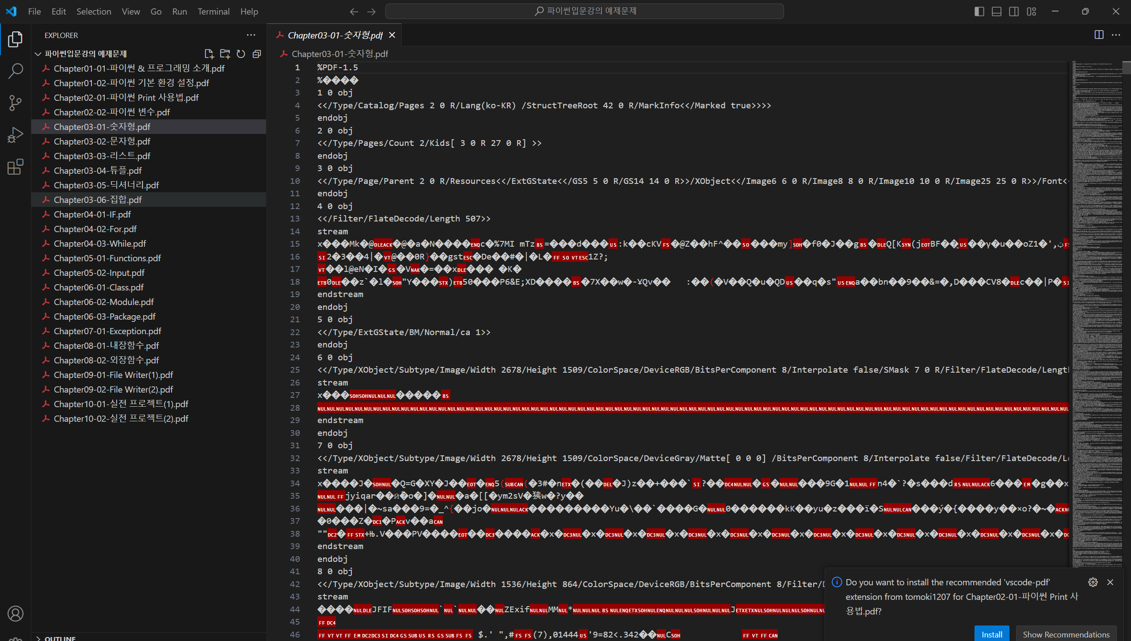Open the Extensions view

(x=15, y=167)
